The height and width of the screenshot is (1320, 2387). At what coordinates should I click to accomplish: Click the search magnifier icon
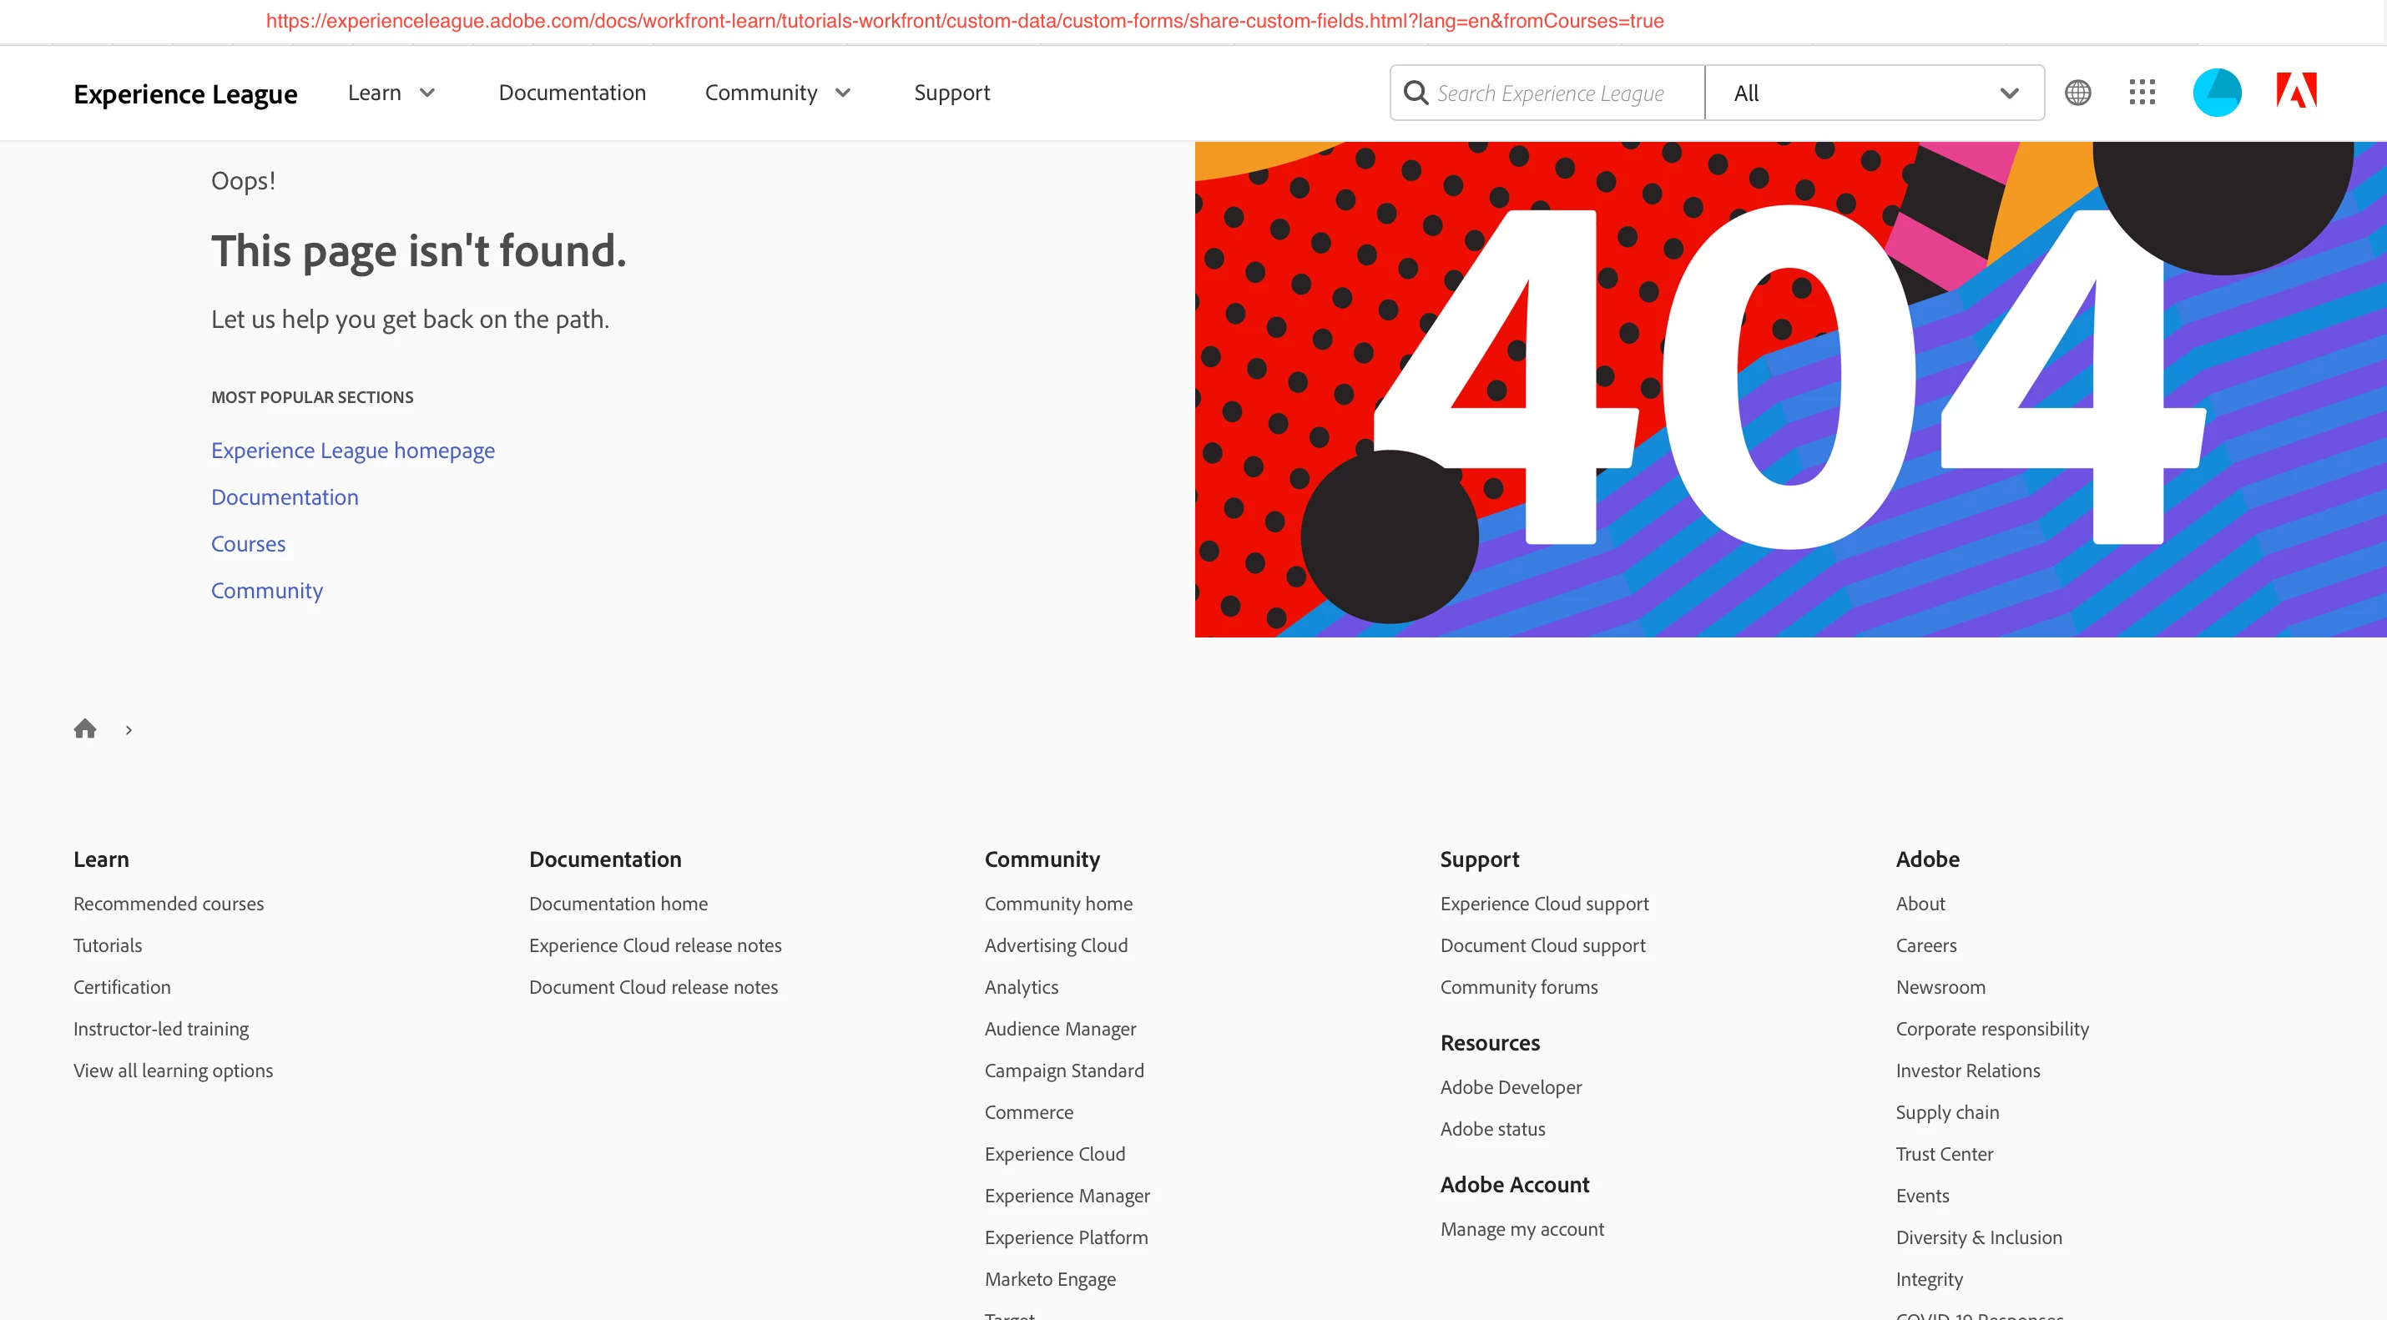point(1415,93)
